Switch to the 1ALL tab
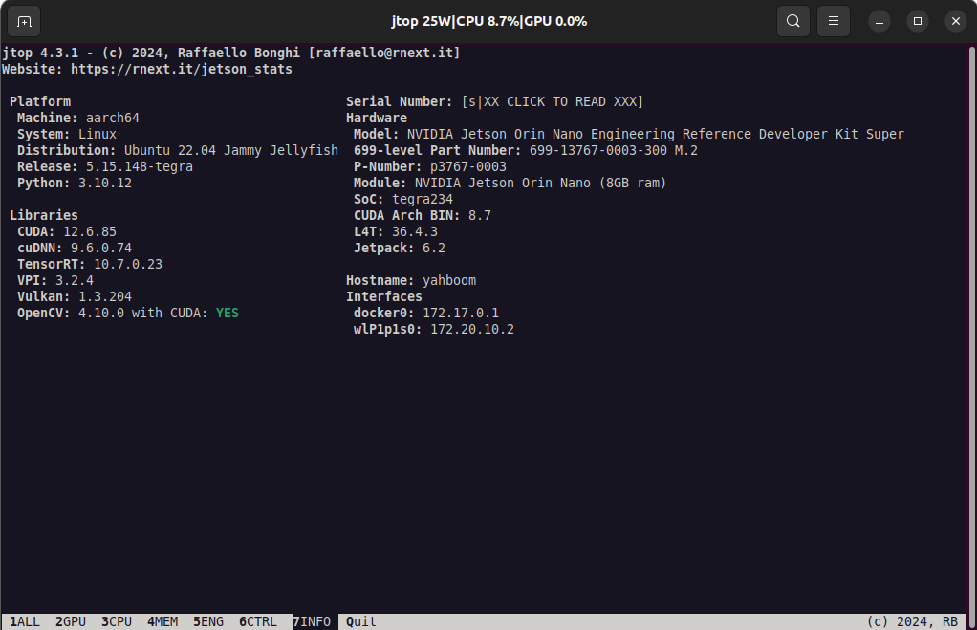 tap(24, 622)
